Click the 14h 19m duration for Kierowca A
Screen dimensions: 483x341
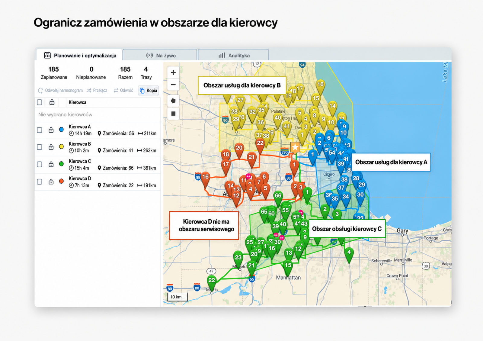click(80, 134)
